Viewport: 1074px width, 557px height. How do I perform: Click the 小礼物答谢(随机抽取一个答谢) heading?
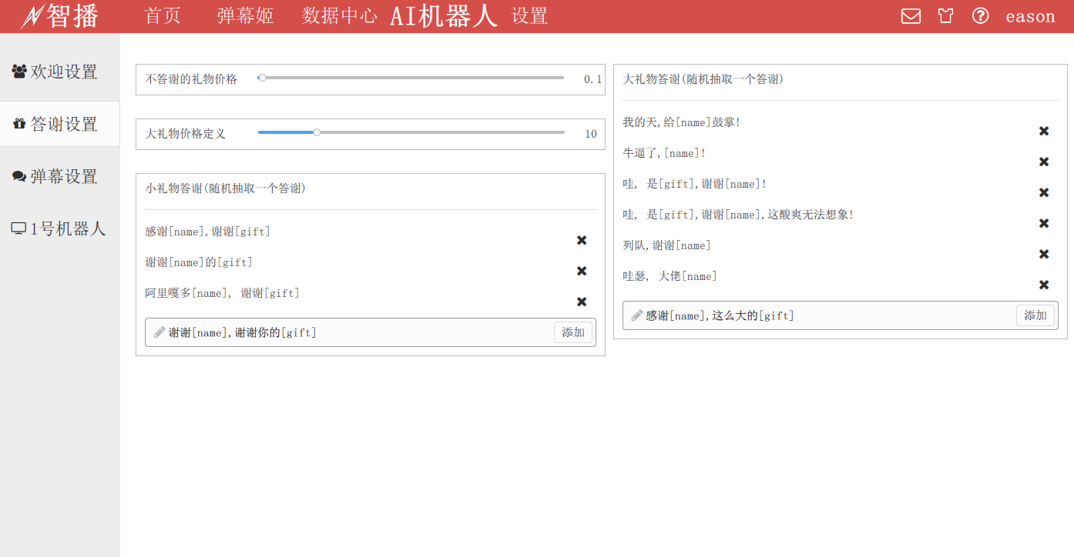click(x=225, y=188)
